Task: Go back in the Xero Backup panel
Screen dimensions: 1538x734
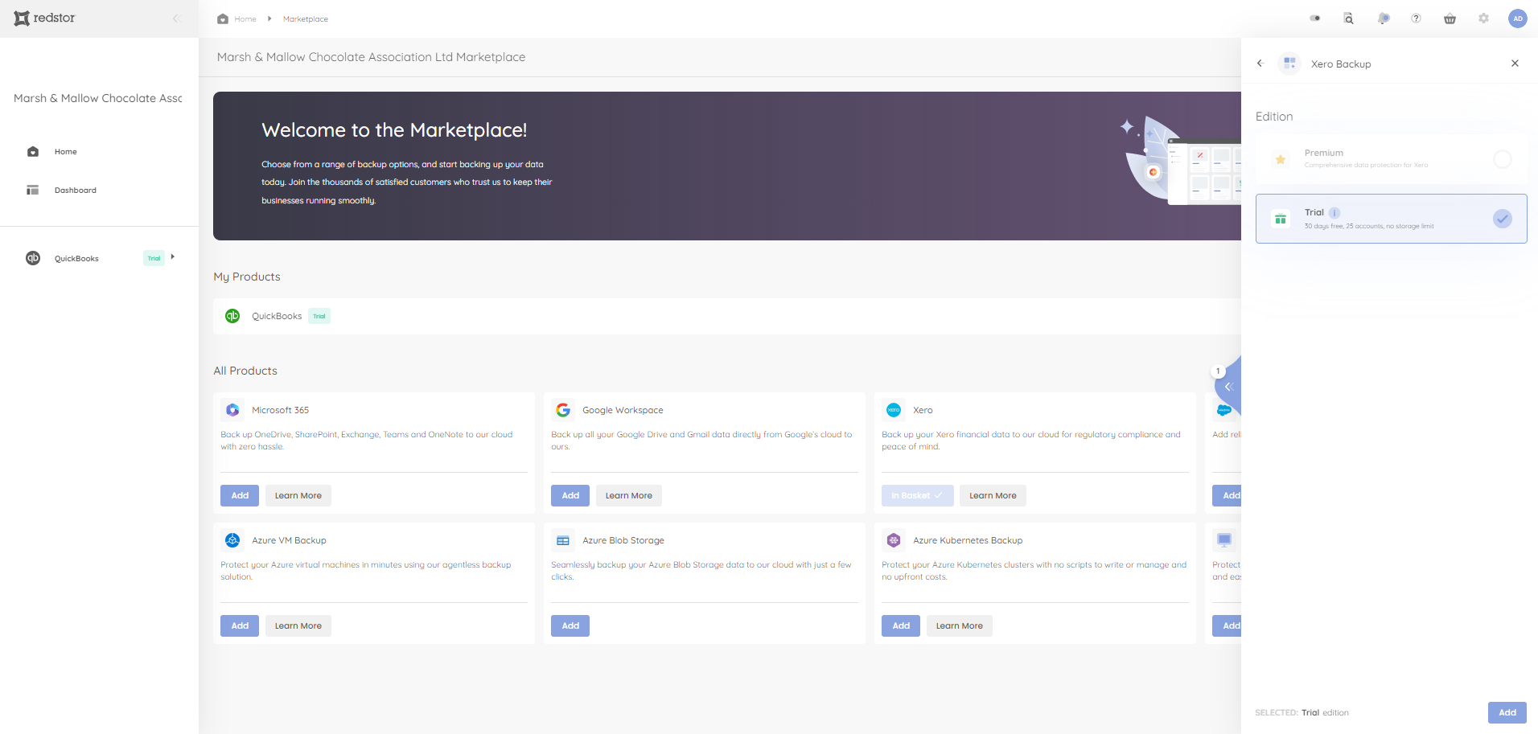Action: coord(1260,64)
